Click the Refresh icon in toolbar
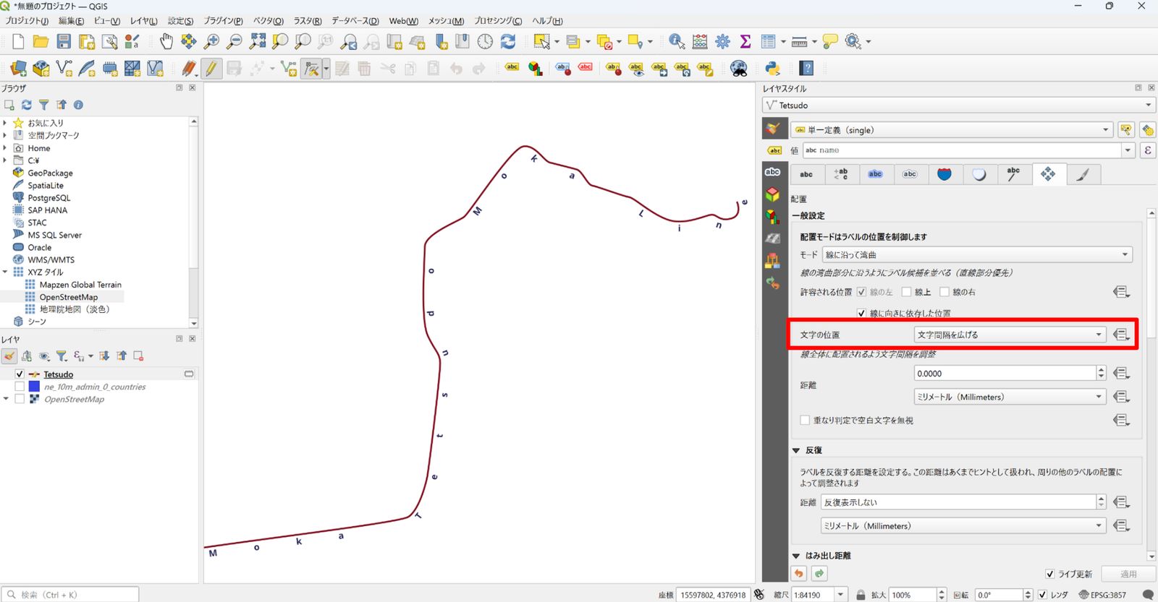 508,41
